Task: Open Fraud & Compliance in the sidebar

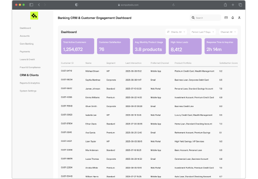Action: tap(30, 67)
